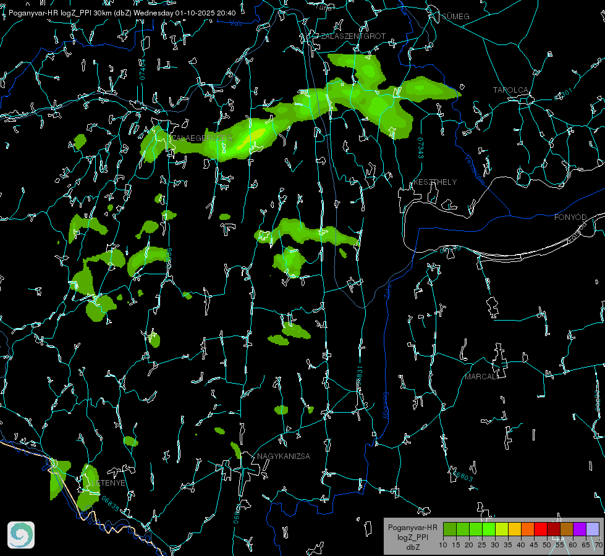Screen dimensions: 605x556
Task: Click the LETENYE city label
Action: coord(108,482)
